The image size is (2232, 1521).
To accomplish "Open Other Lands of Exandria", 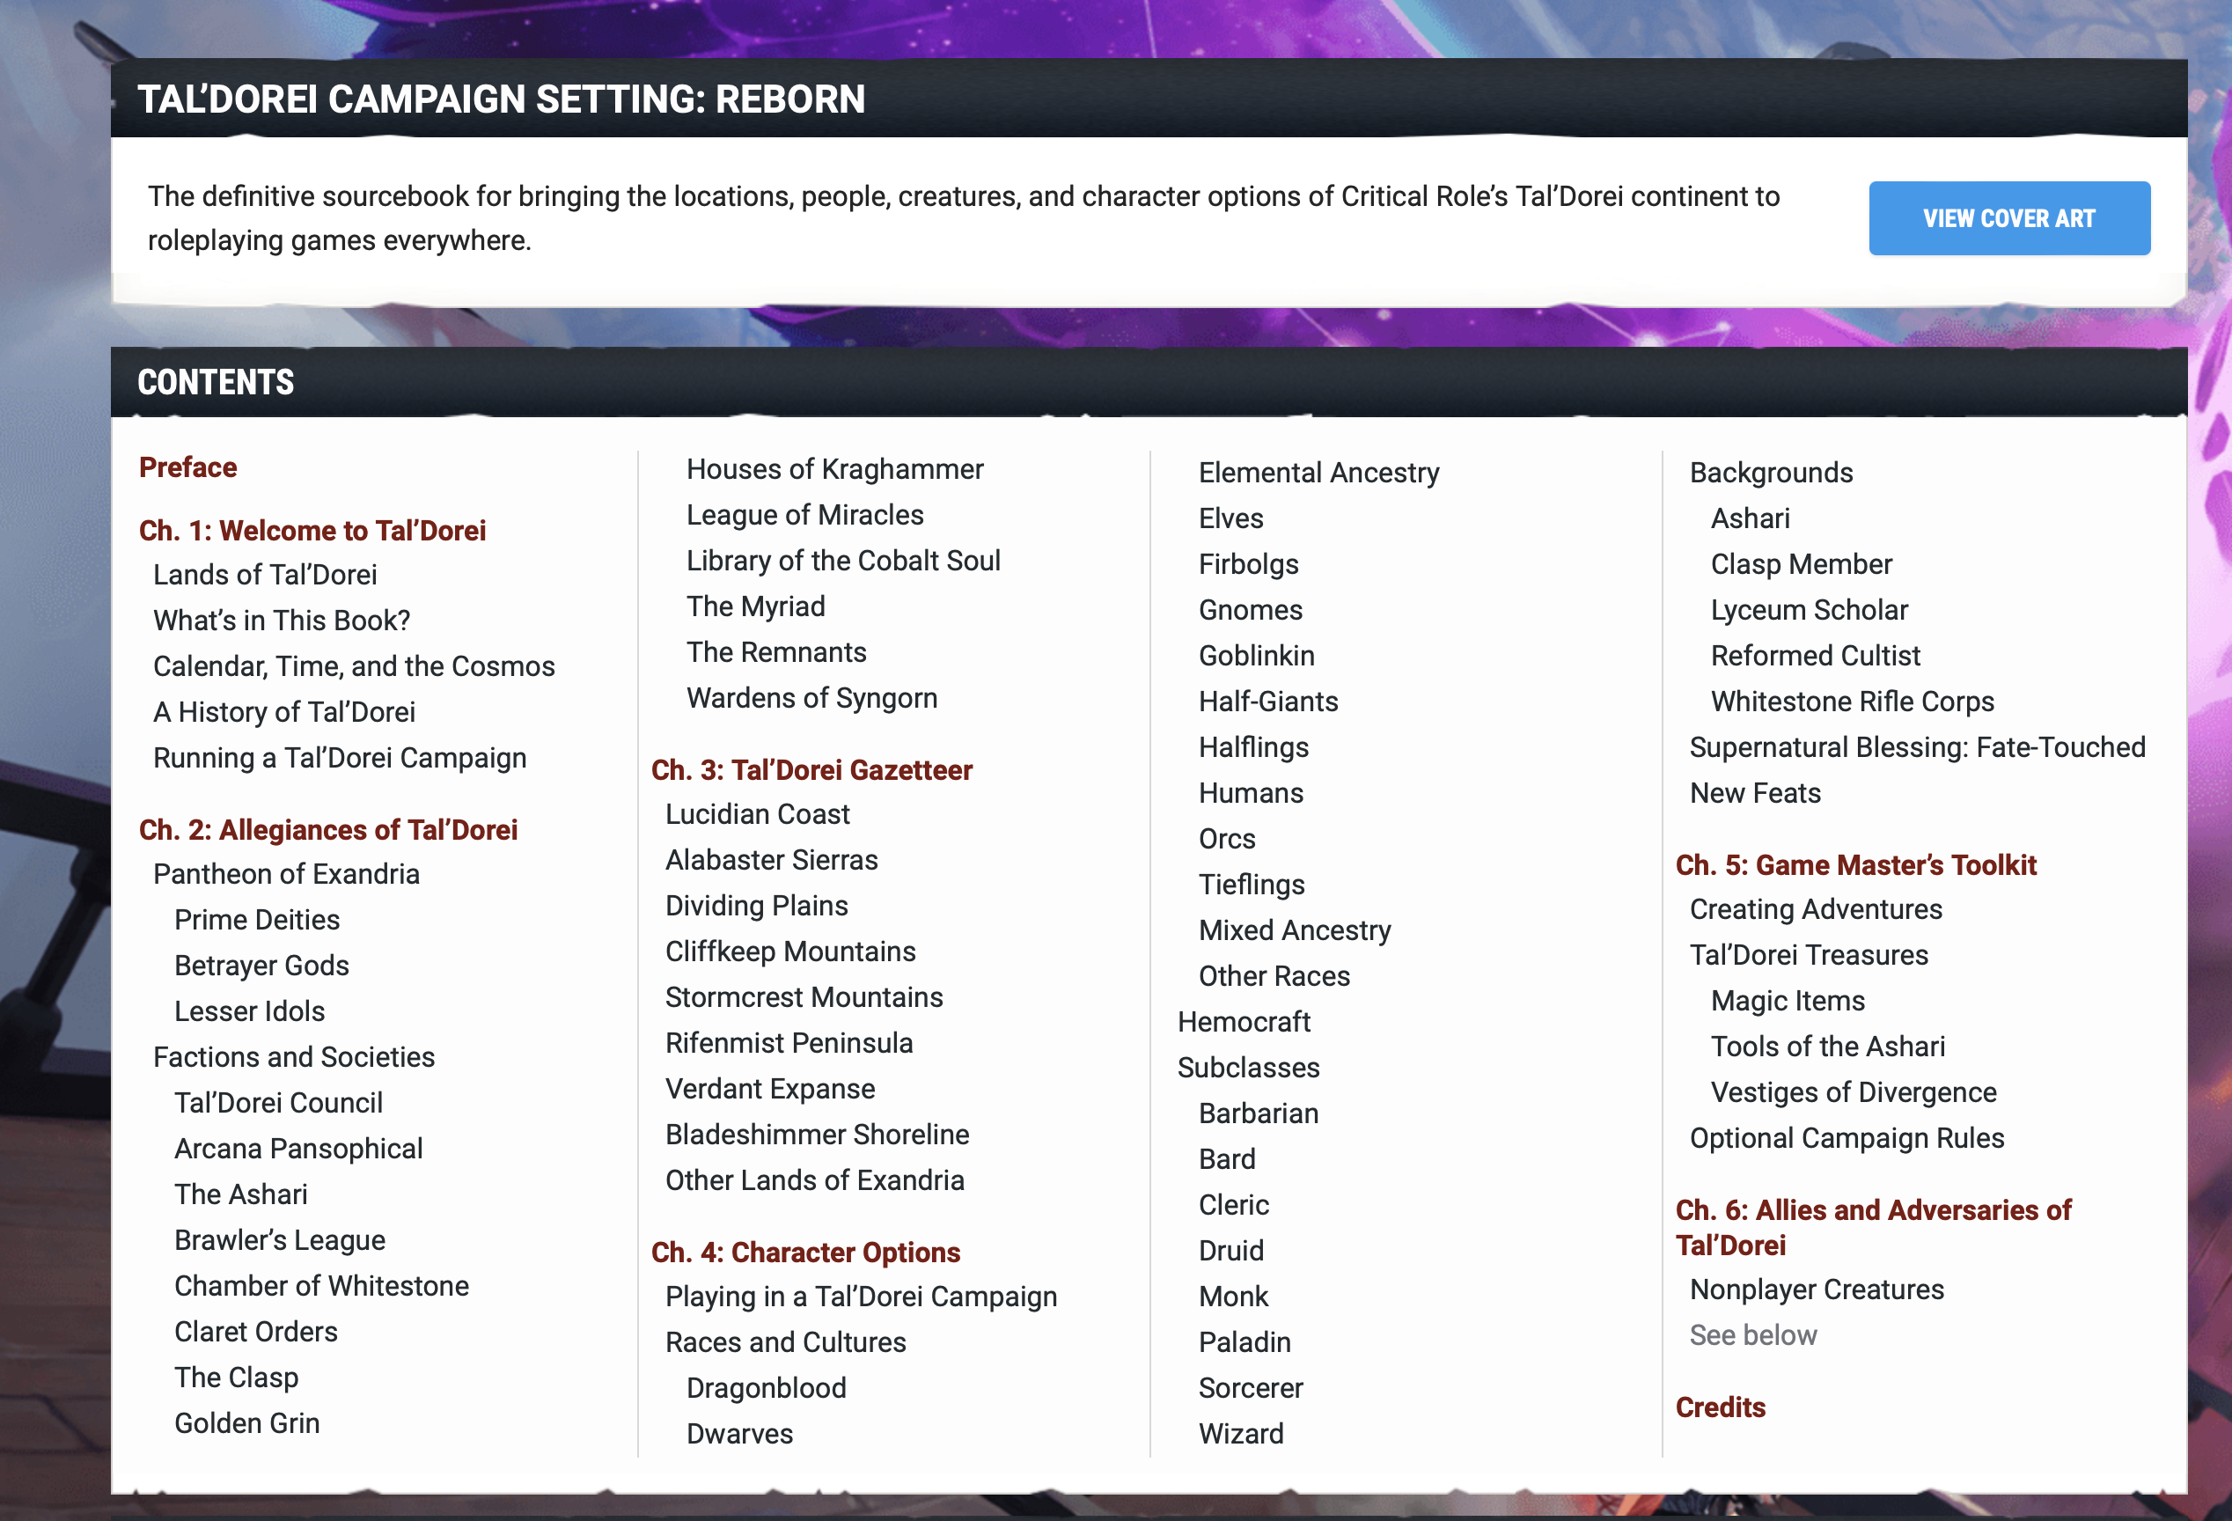I will pyautogui.click(x=814, y=1180).
